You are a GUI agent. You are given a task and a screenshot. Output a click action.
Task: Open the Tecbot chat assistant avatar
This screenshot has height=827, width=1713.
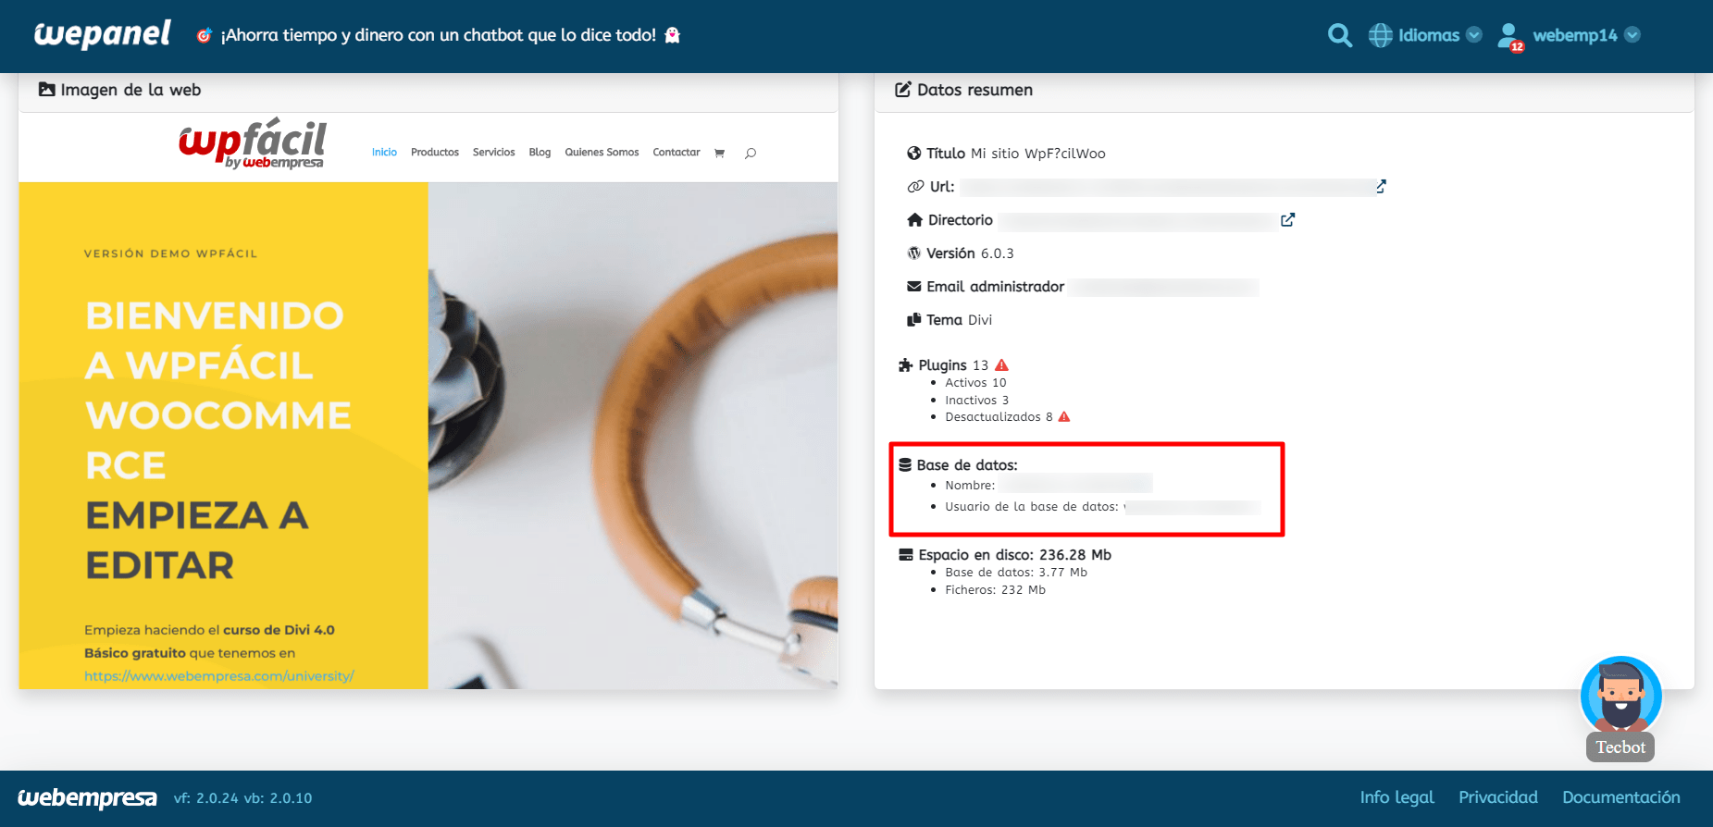tap(1620, 696)
